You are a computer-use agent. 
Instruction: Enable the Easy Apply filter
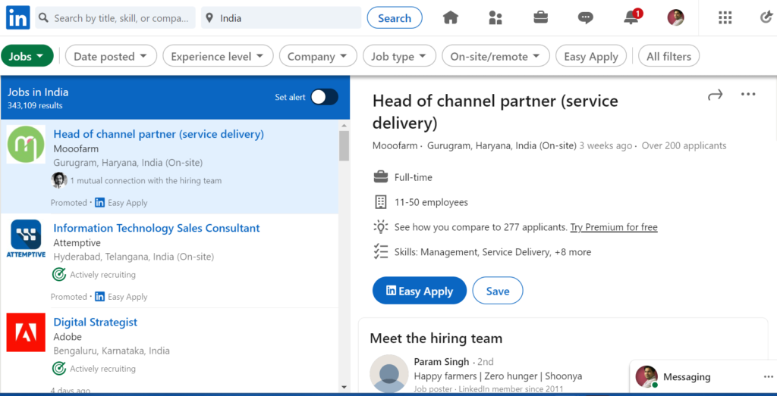590,56
